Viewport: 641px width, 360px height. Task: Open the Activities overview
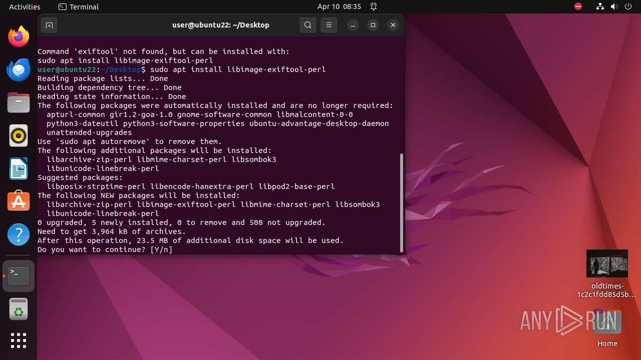[25, 6]
